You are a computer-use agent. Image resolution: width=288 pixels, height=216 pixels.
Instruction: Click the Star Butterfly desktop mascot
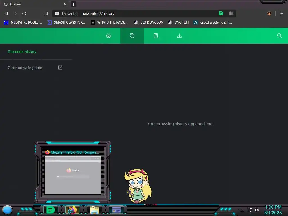[138, 186]
